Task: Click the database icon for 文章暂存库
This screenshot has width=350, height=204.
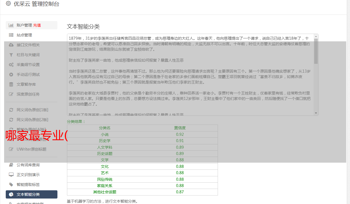Action: (11, 84)
